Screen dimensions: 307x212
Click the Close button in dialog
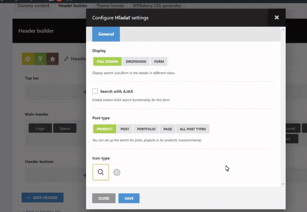point(104,198)
